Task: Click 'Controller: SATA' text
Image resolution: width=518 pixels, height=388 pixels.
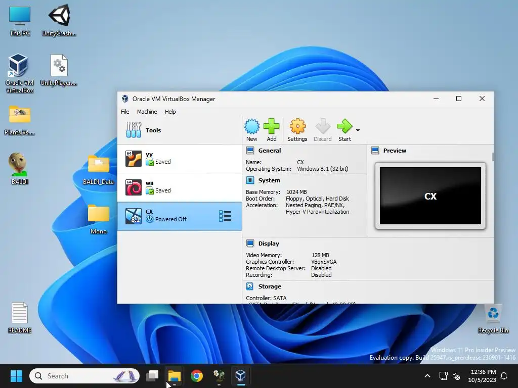Action: [x=266, y=298]
